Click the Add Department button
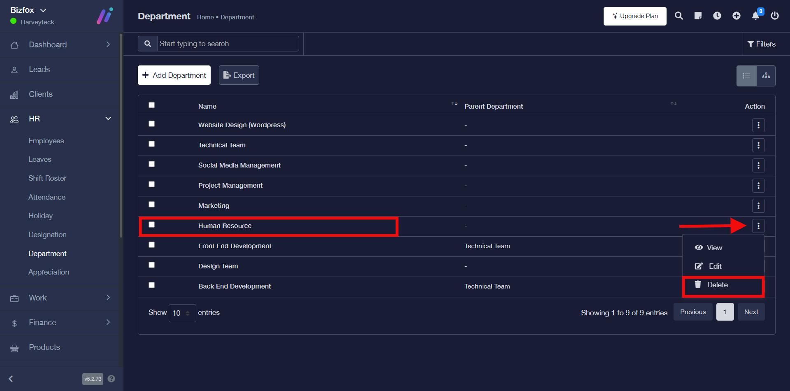The image size is (790, 391). point(174,75)
